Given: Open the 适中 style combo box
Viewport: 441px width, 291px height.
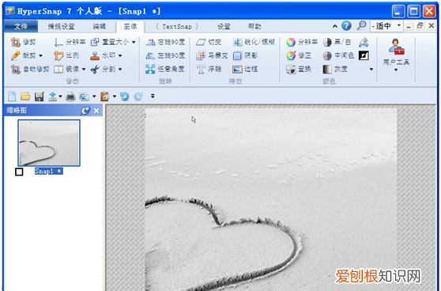Looking at the screenshot, I should pyautogui.click(x=386, y=26).
